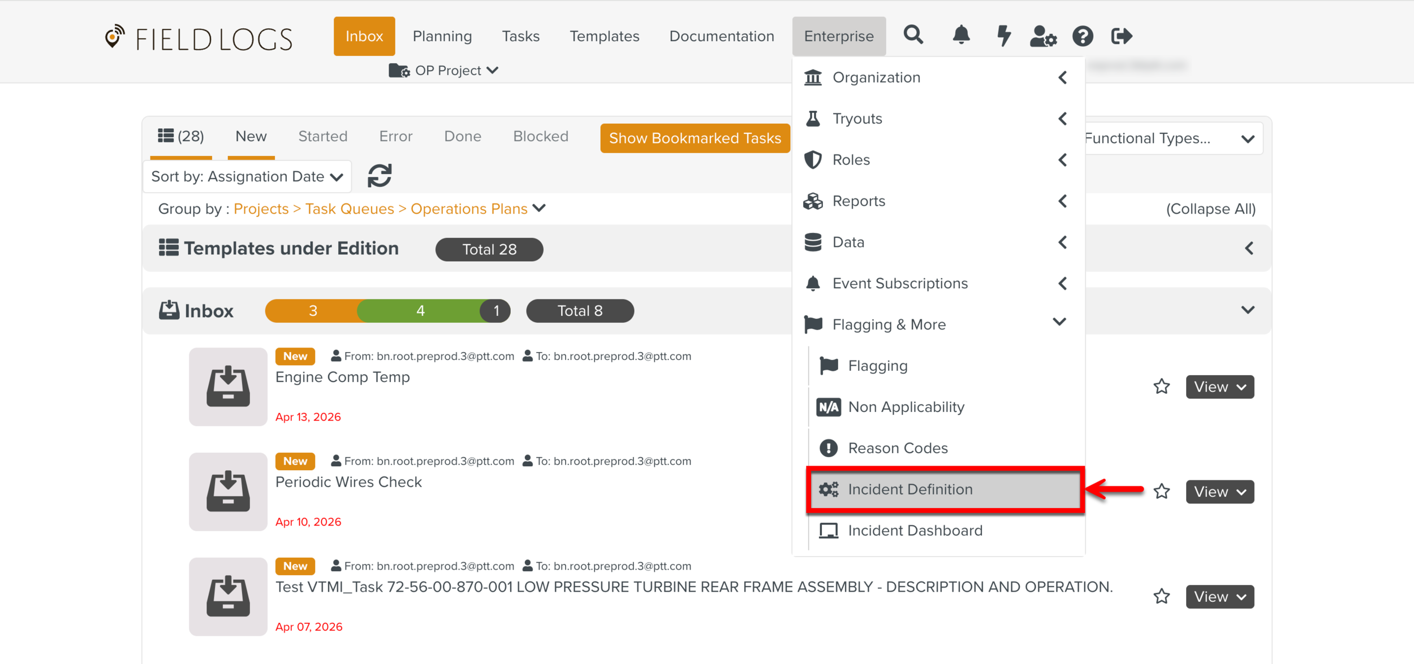Switch to the Started tab

322,136
